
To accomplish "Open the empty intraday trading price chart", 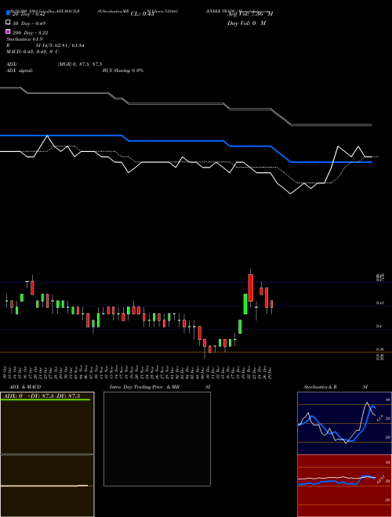I will pos(157,439).
